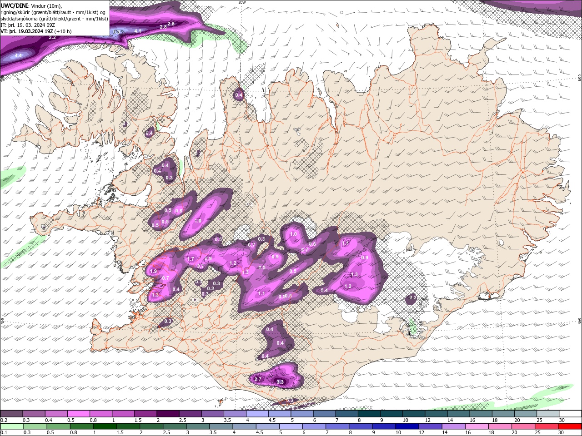Click the 1.7 precipitation value label
The width and height of the screenshot is (582, 436).
[191, 259]
